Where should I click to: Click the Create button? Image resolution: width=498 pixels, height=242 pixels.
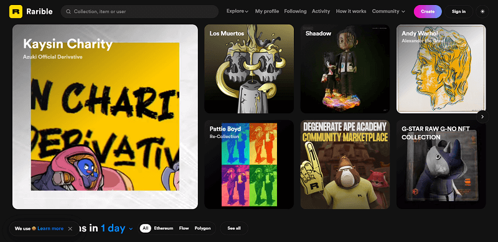(428, 11)
